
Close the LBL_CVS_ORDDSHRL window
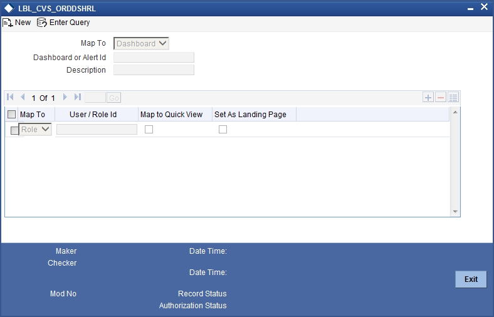pyautogui.click(x=484, y=7)
